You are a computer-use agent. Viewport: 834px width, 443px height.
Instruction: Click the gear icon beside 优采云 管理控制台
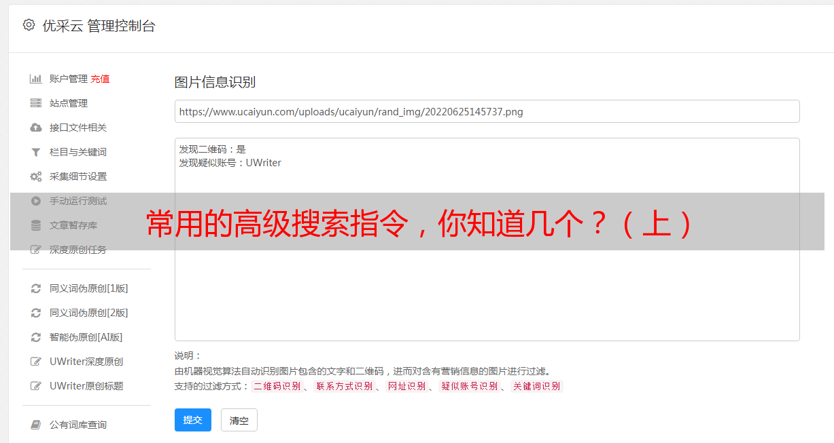pyautogui.click(x=29, y=25)
